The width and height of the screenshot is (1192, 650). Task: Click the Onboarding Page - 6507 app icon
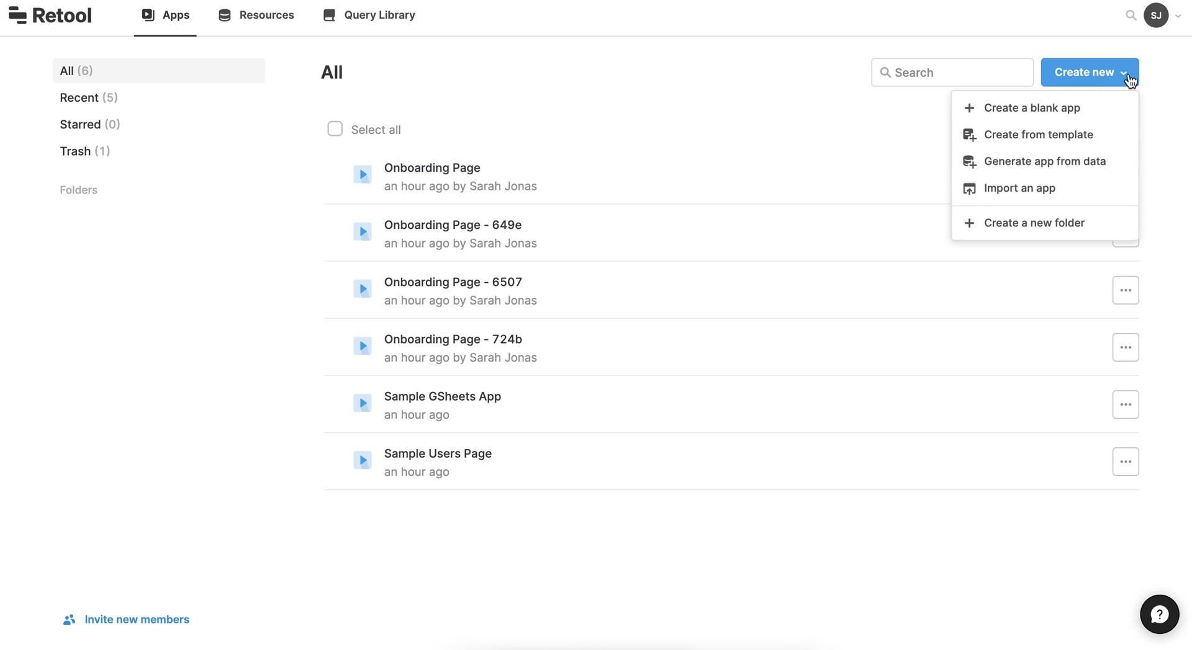(x=363, y=290)
